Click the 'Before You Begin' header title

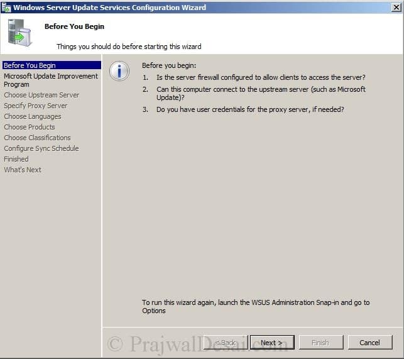point(75,26)
